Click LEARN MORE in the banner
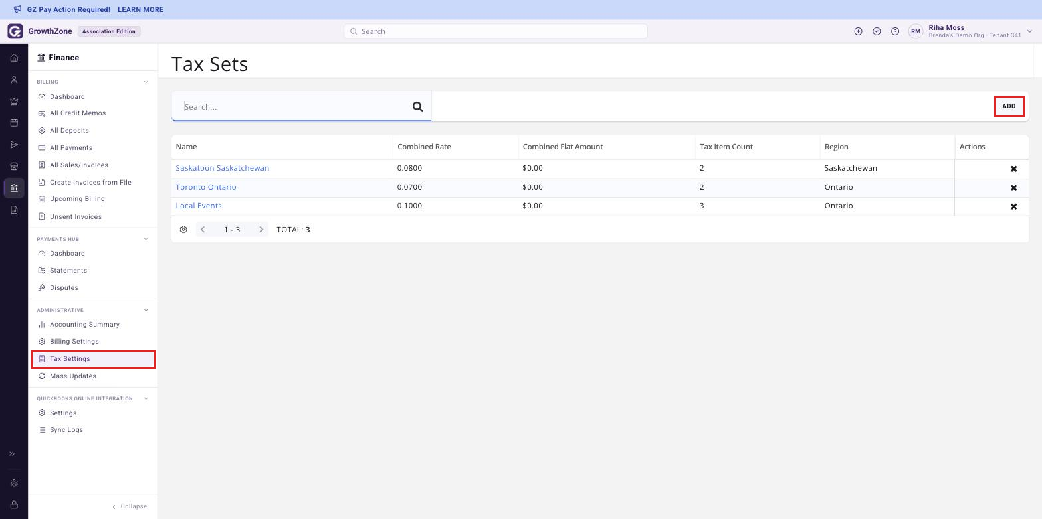 140,9
